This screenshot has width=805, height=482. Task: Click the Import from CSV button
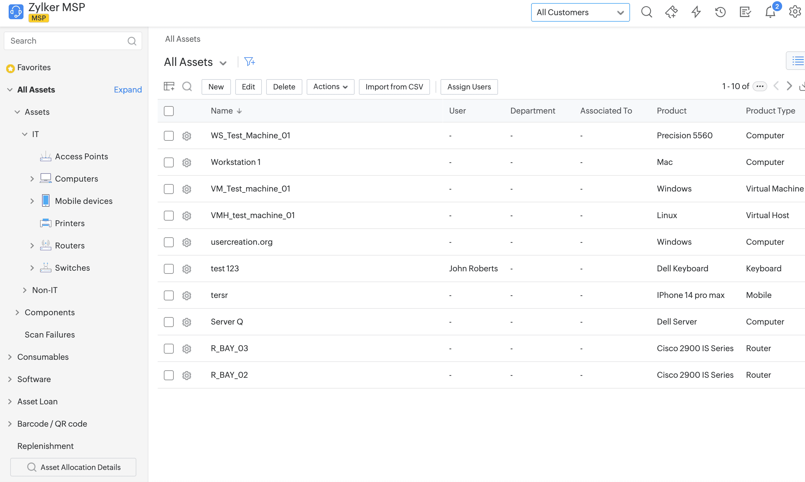(x=394, y=87)
